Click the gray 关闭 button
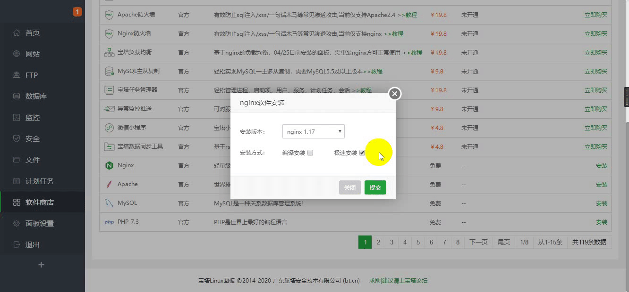 pyautogui.click(x=350, y=187)
